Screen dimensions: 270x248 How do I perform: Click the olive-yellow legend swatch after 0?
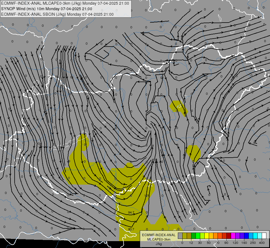click(185, 236)
